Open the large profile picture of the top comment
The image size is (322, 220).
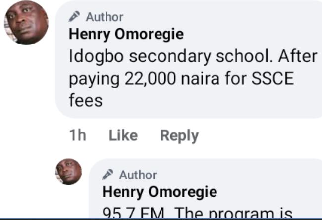(26, 23)
